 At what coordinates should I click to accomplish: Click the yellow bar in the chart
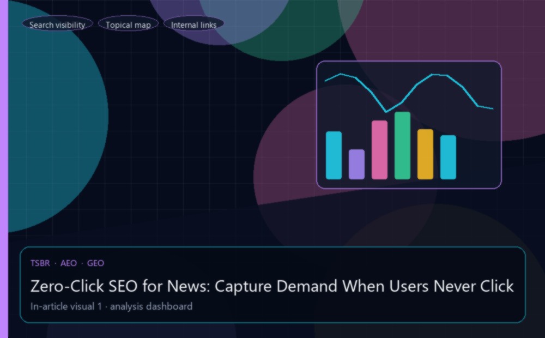426,154
